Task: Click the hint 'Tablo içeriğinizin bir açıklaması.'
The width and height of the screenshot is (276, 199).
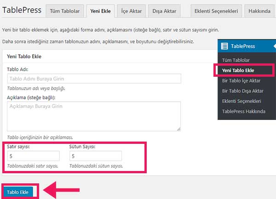Action: point(40,137)
